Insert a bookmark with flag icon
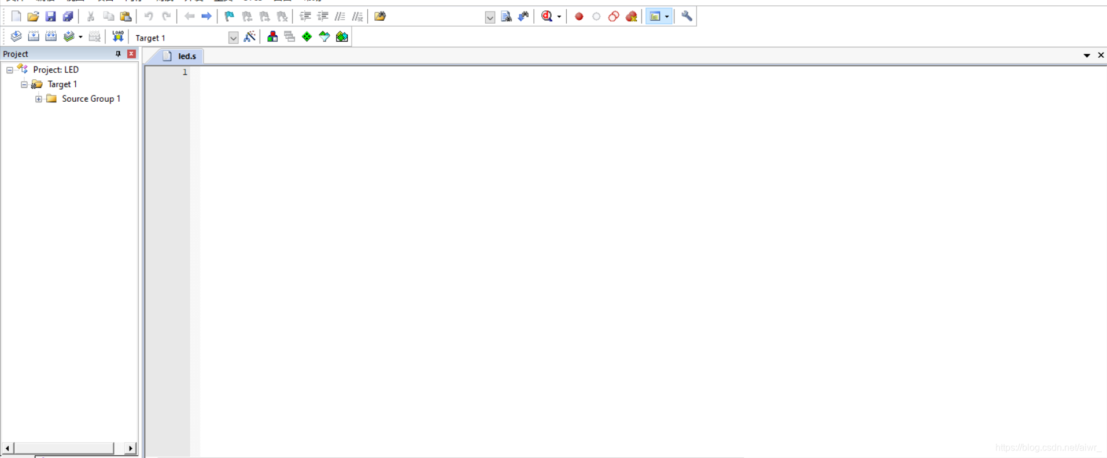The width and height of the screenshot is (1107, 458). 230,16
